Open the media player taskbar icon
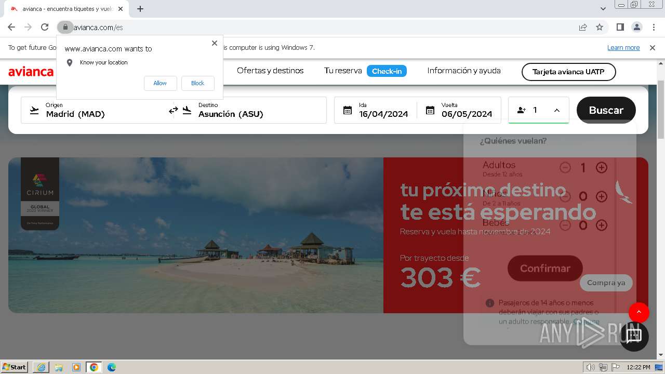 pos(76,367)
